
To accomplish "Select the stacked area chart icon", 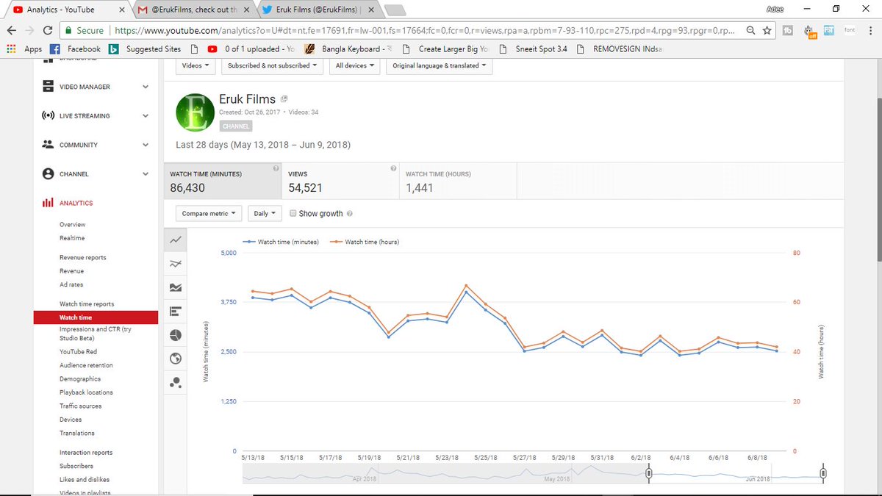I will click(175, 287).
